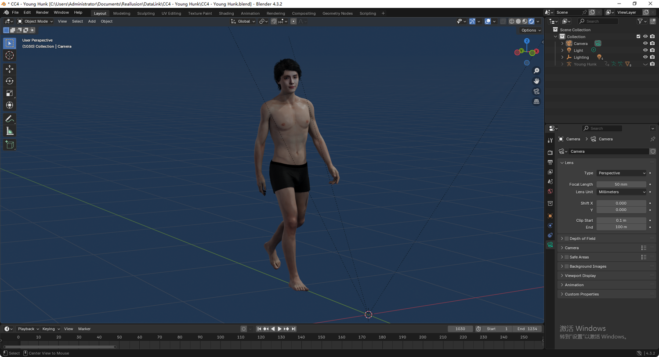Click the viewport zoom magnifier icon
Image resolution: width=659 pixels, height=357 pixels.
pyautogui.click(x=536, y=71)
